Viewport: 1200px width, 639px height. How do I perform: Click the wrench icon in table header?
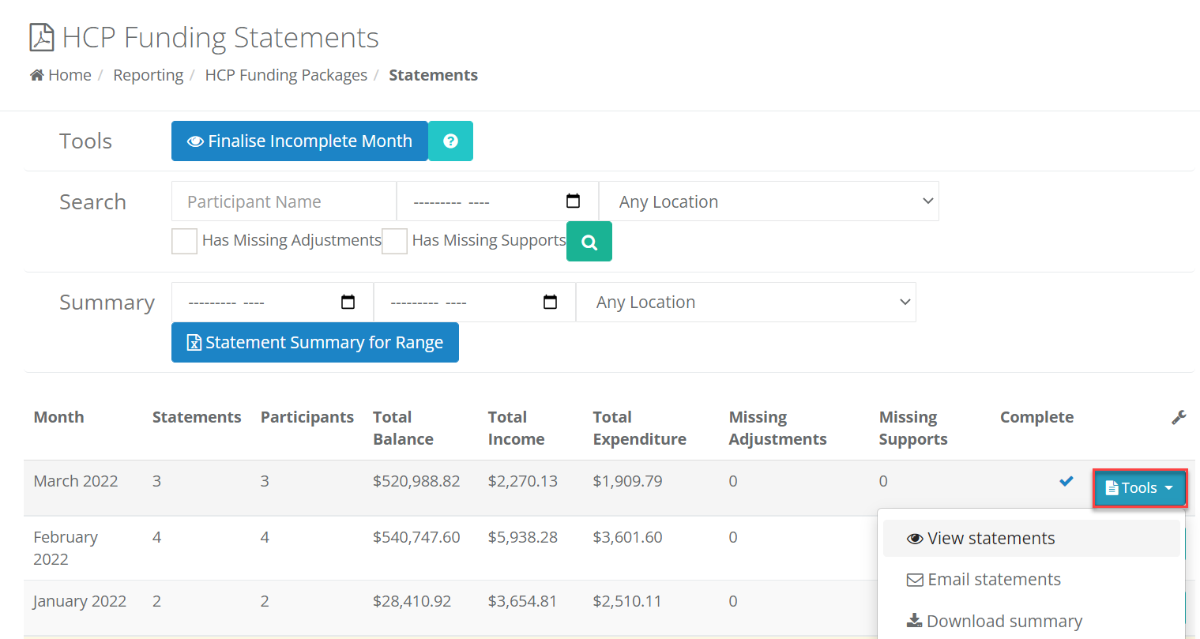(x=1179, y=417)
